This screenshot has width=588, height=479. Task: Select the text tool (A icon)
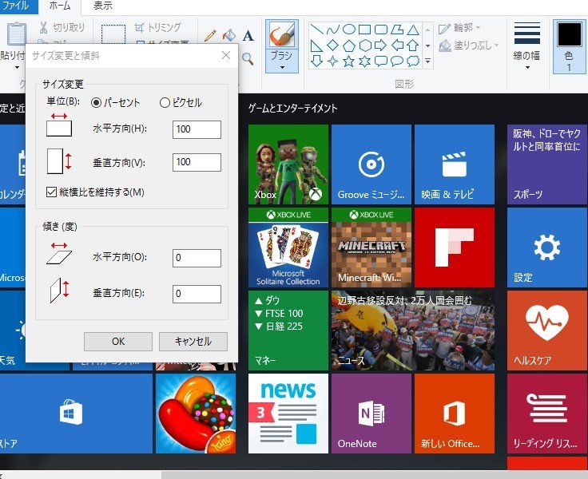pyautogui.click(x=248, y=35)
